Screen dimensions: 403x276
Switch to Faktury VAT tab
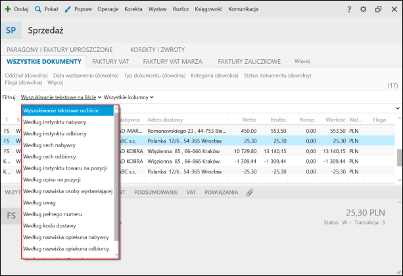[x=110, y=61]
